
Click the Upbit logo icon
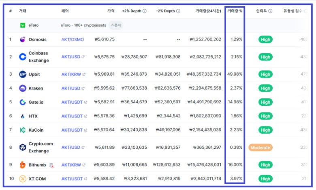point(23,74)
